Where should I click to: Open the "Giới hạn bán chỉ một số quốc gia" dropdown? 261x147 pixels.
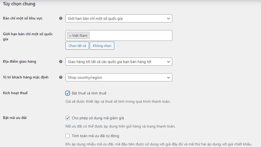119,18
